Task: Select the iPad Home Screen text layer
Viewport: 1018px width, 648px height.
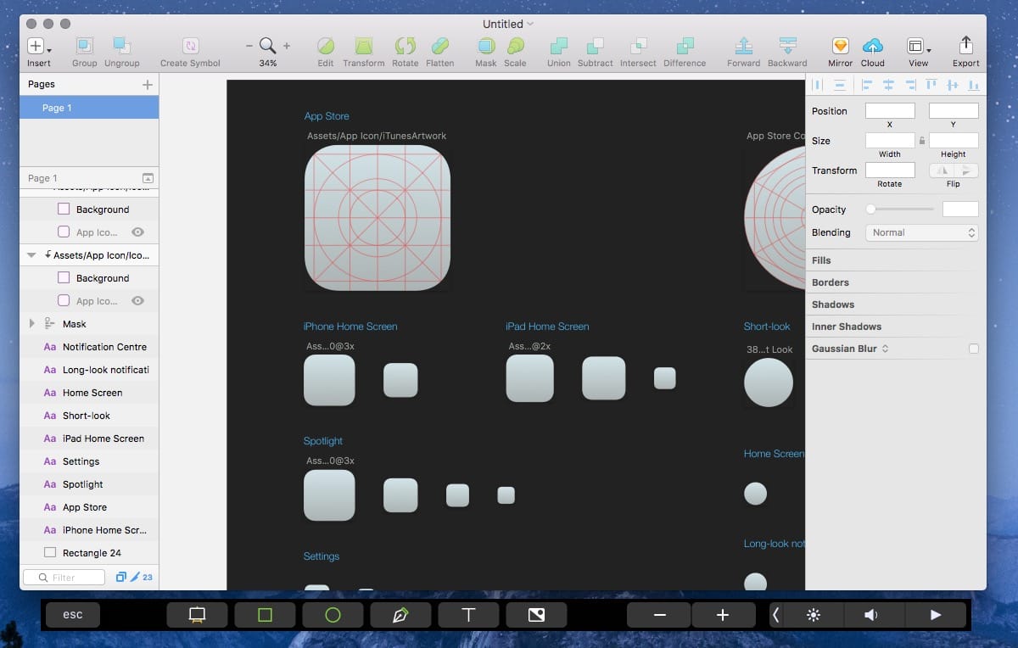Action: point(89,439)
